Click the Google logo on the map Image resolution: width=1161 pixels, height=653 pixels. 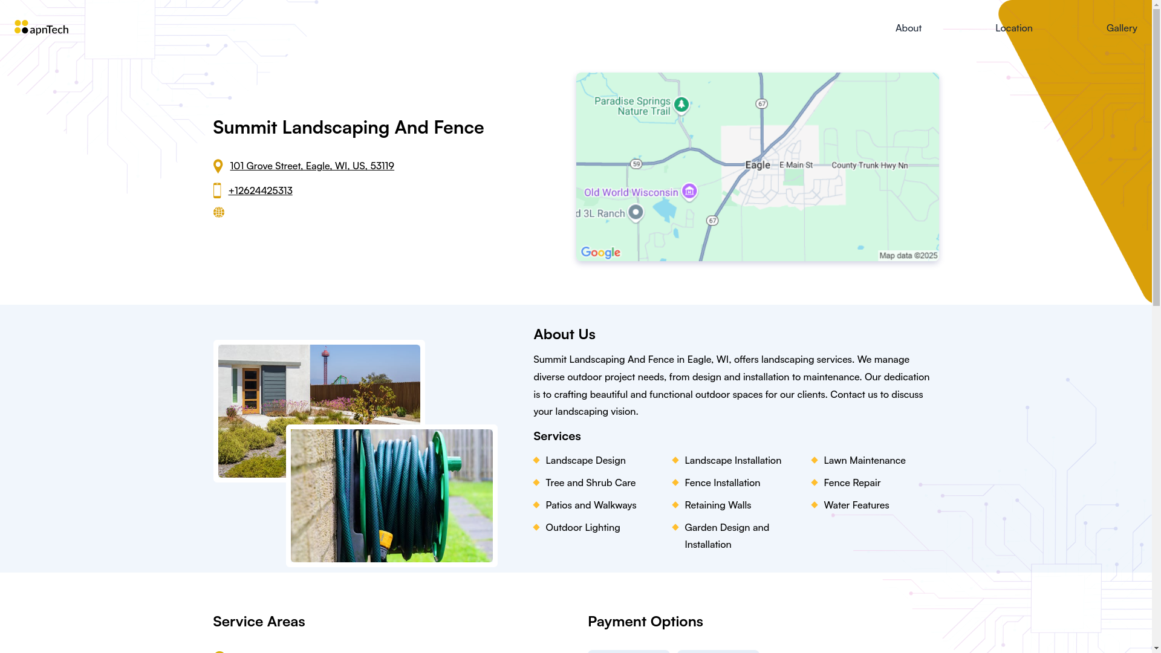point(600,253)
